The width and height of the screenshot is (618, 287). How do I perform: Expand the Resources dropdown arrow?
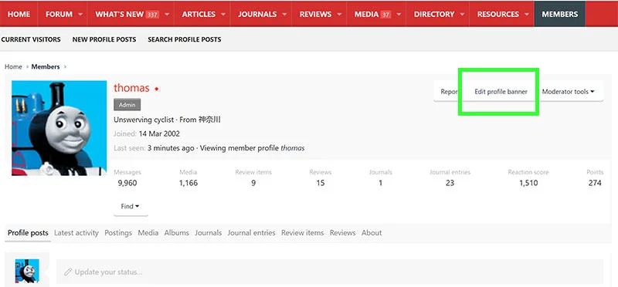(527, 14)
